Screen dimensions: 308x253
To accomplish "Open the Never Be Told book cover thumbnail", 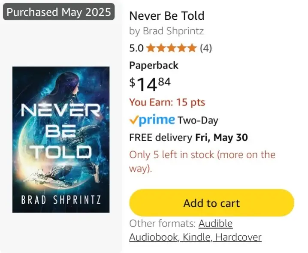I will (61, 139).
